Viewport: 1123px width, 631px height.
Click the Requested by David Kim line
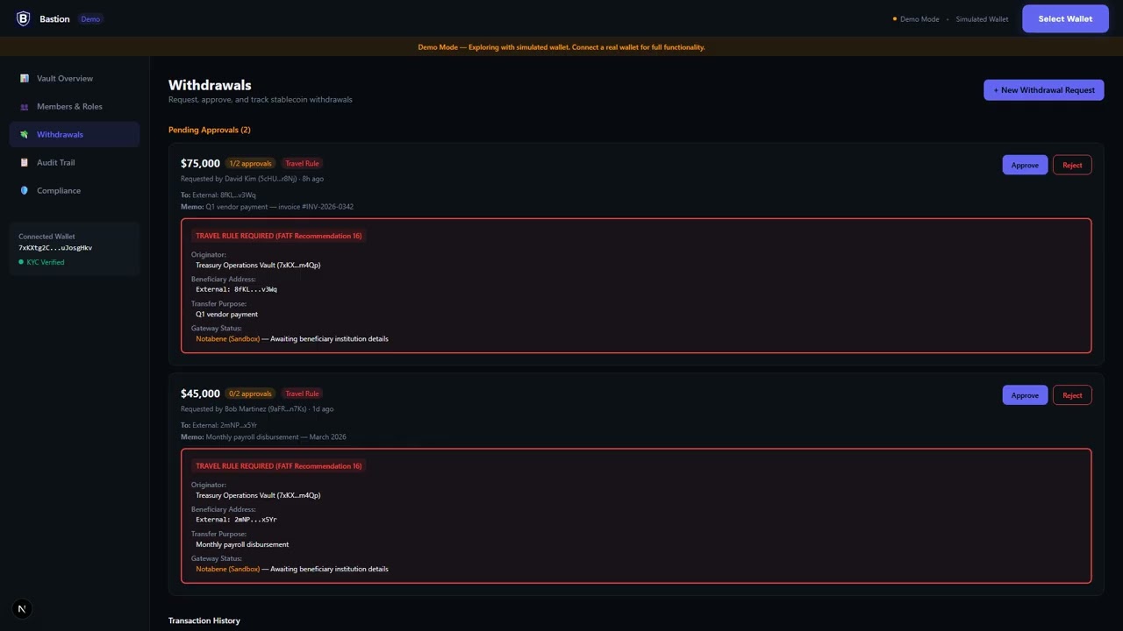click(x=252, y=179)
